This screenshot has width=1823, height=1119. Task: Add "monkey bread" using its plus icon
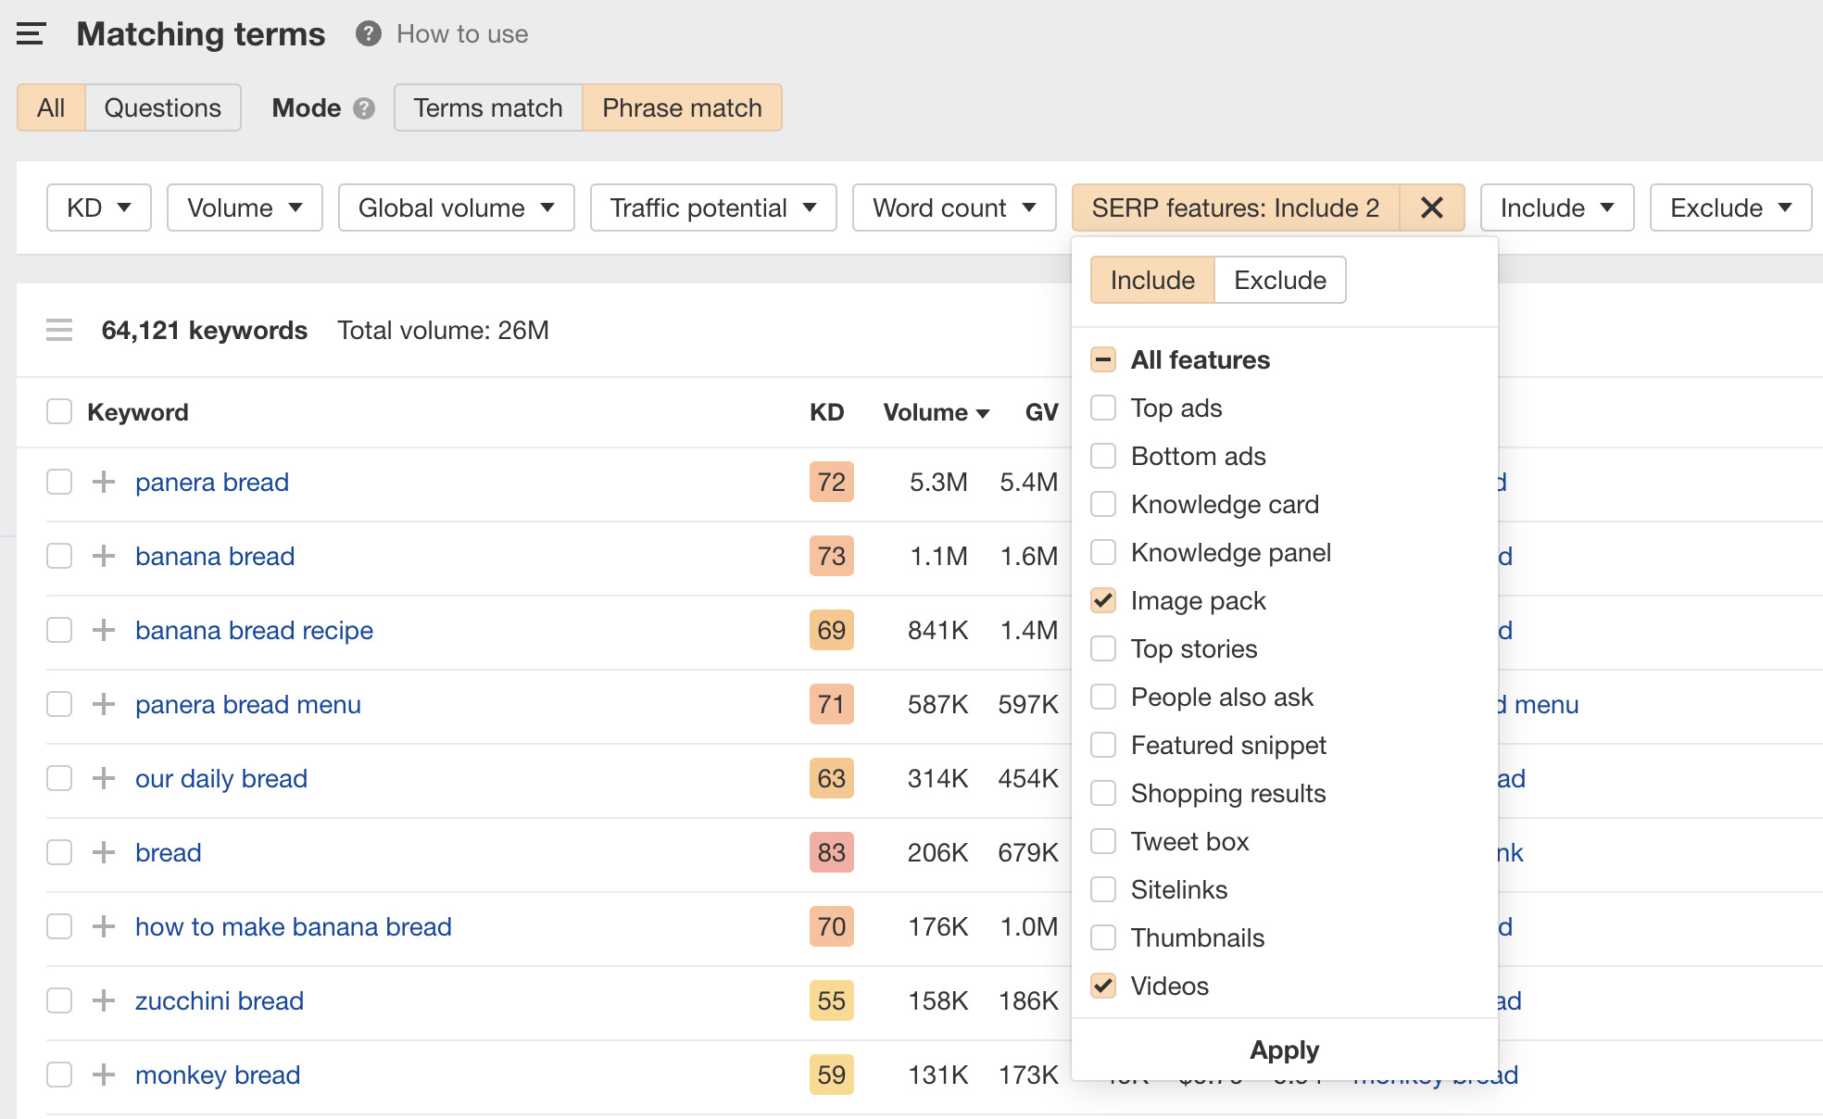(x=102, y=1075)
